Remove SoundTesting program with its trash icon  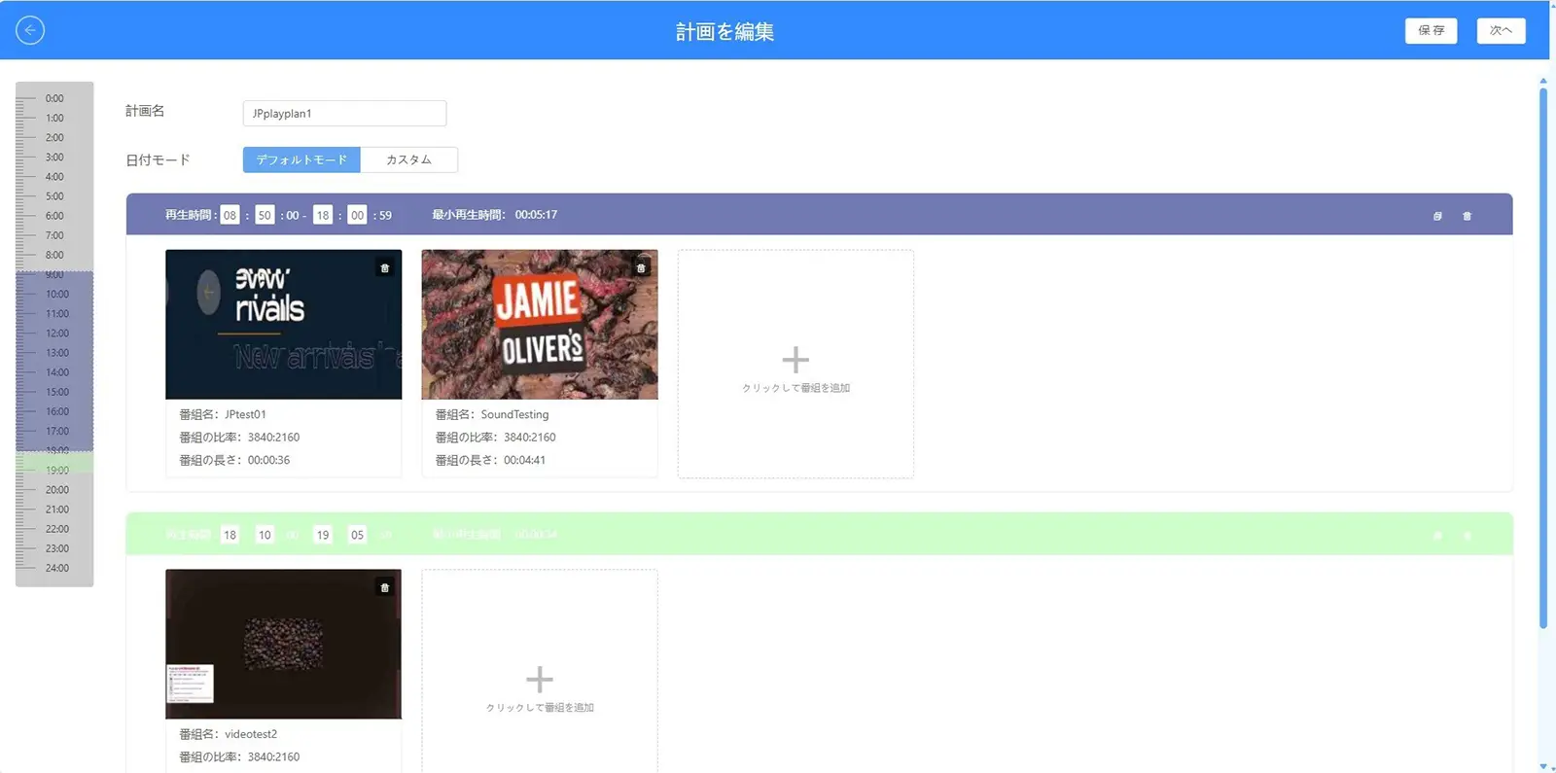641,268
